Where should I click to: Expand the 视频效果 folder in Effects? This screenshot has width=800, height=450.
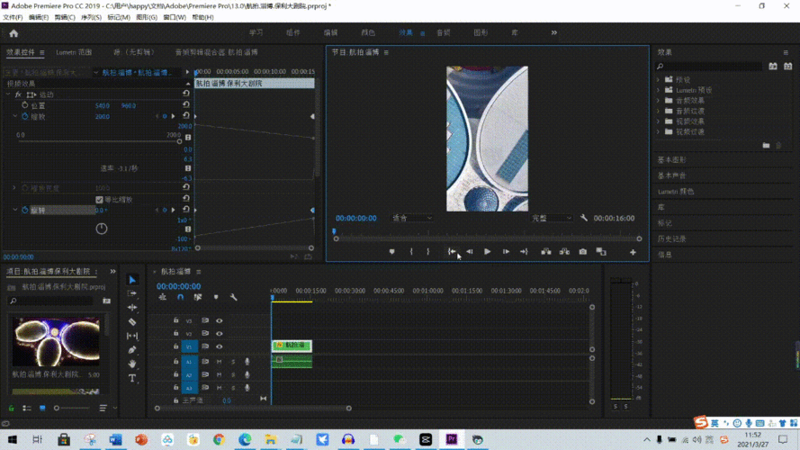pos(658,121)
